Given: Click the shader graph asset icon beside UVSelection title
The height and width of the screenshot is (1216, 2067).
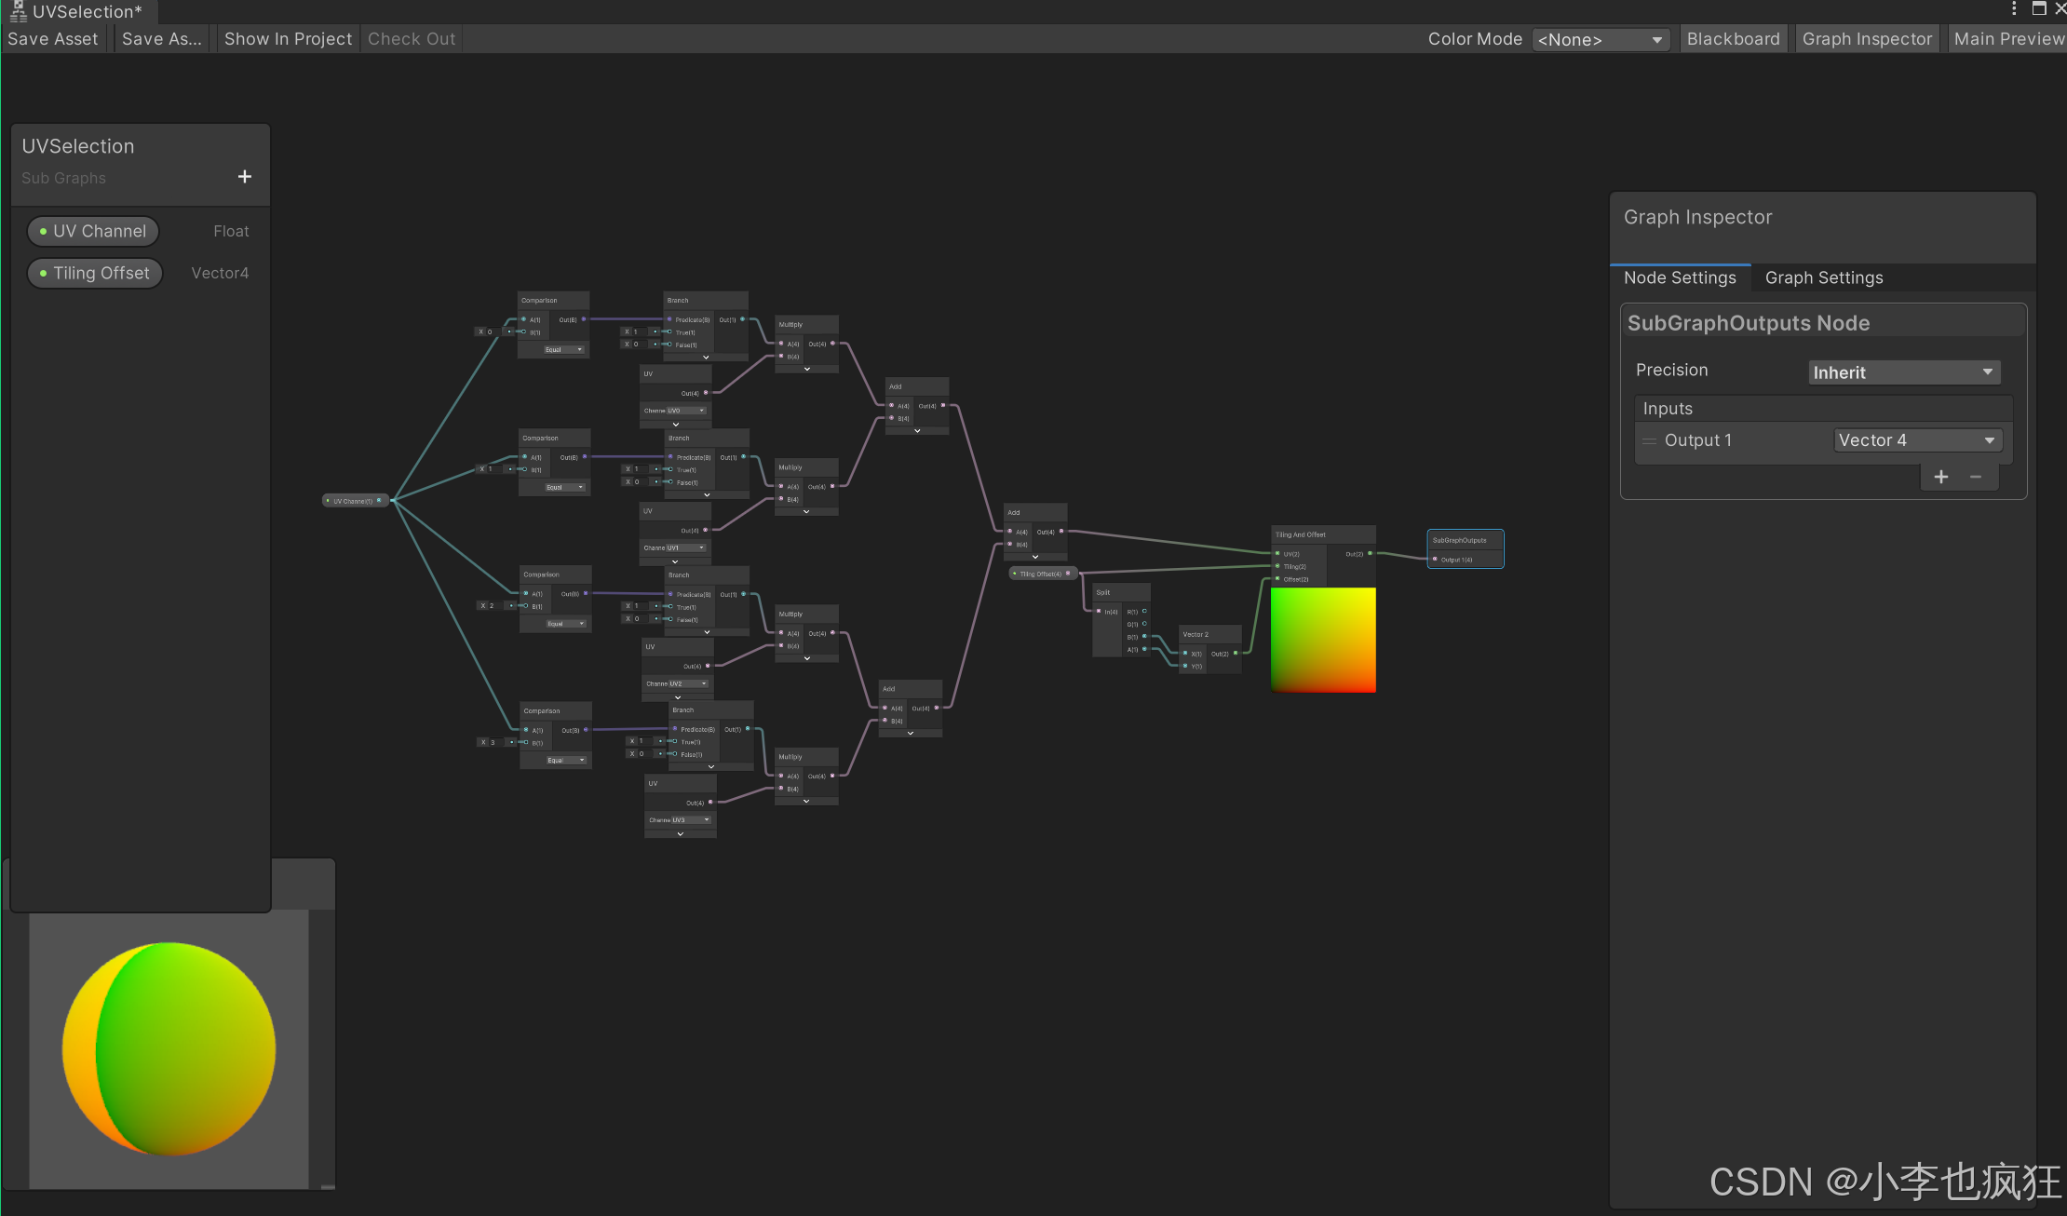Looking at the screenshot, I should [x=17, y=11].
